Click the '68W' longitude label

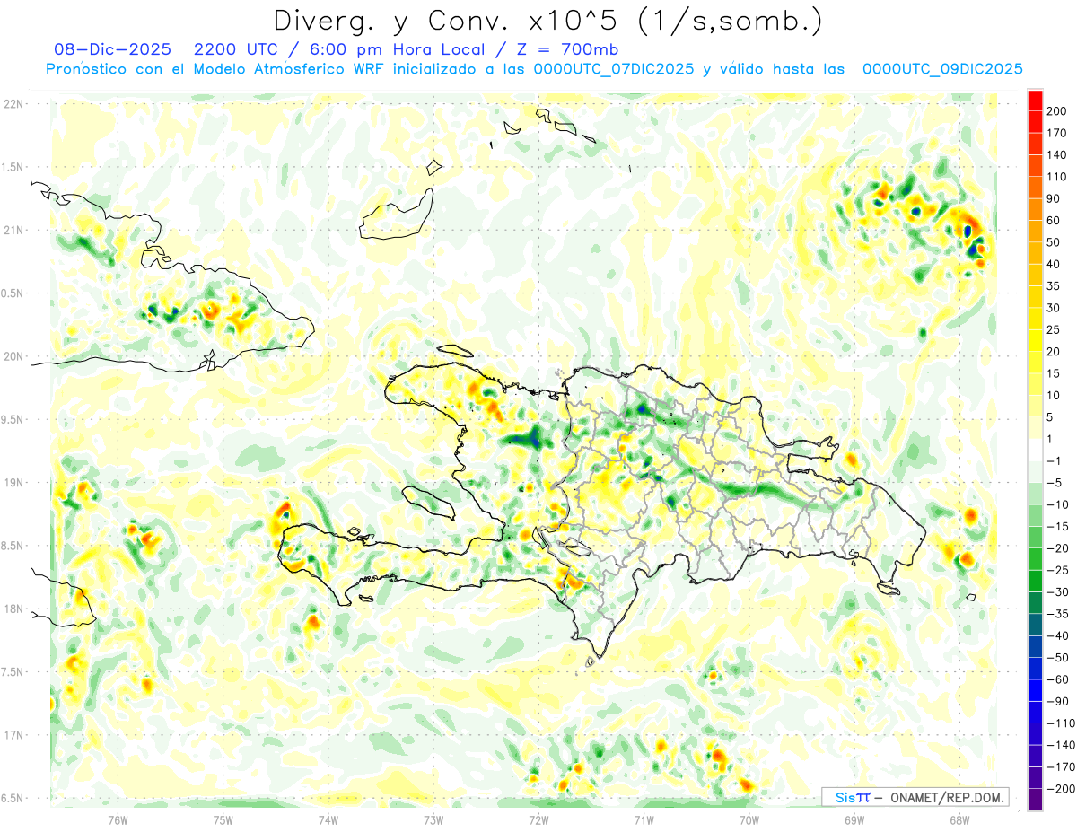[x=959, y=819]
